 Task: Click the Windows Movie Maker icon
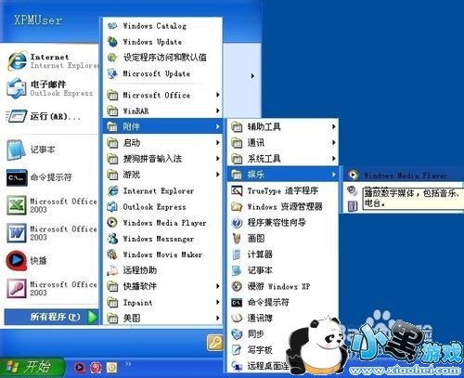[x=112, y=254]
